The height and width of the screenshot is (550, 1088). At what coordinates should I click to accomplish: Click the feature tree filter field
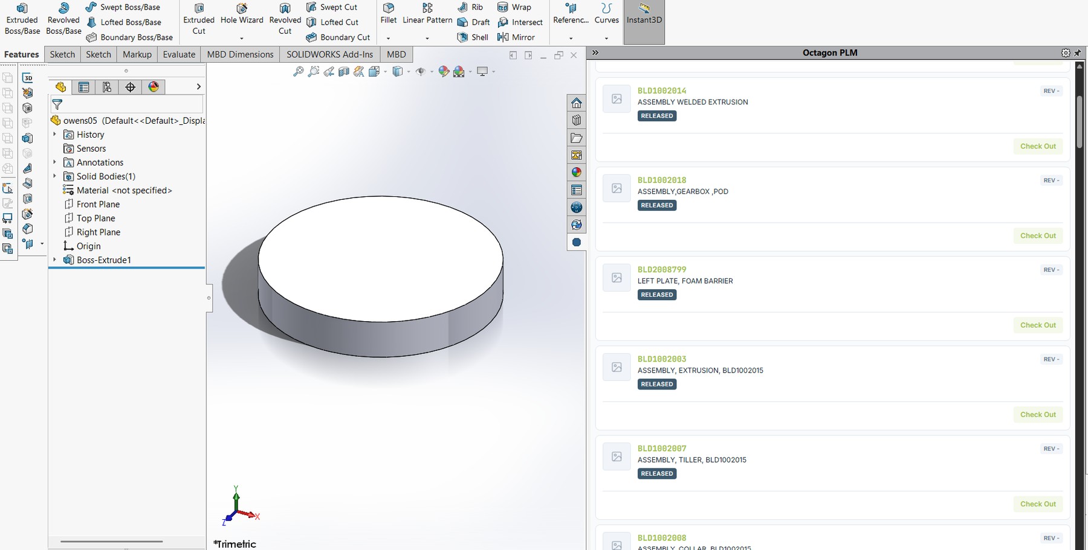[x=127, y=104]
